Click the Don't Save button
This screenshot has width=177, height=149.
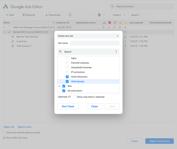click(x=68, y=106)
